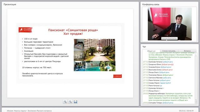Switch to the Общий чат tab

(151, 51)
